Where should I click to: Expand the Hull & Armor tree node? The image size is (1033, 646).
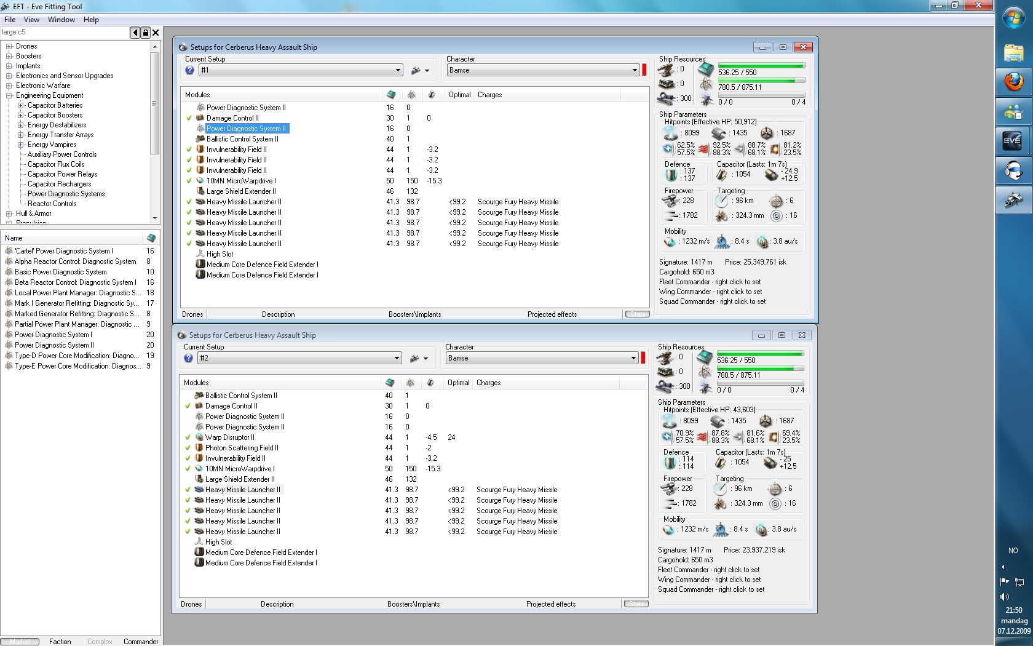pyautogui.click(x=9, y=213)
